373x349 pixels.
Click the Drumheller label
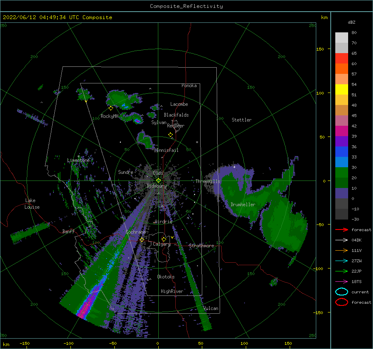243,205
